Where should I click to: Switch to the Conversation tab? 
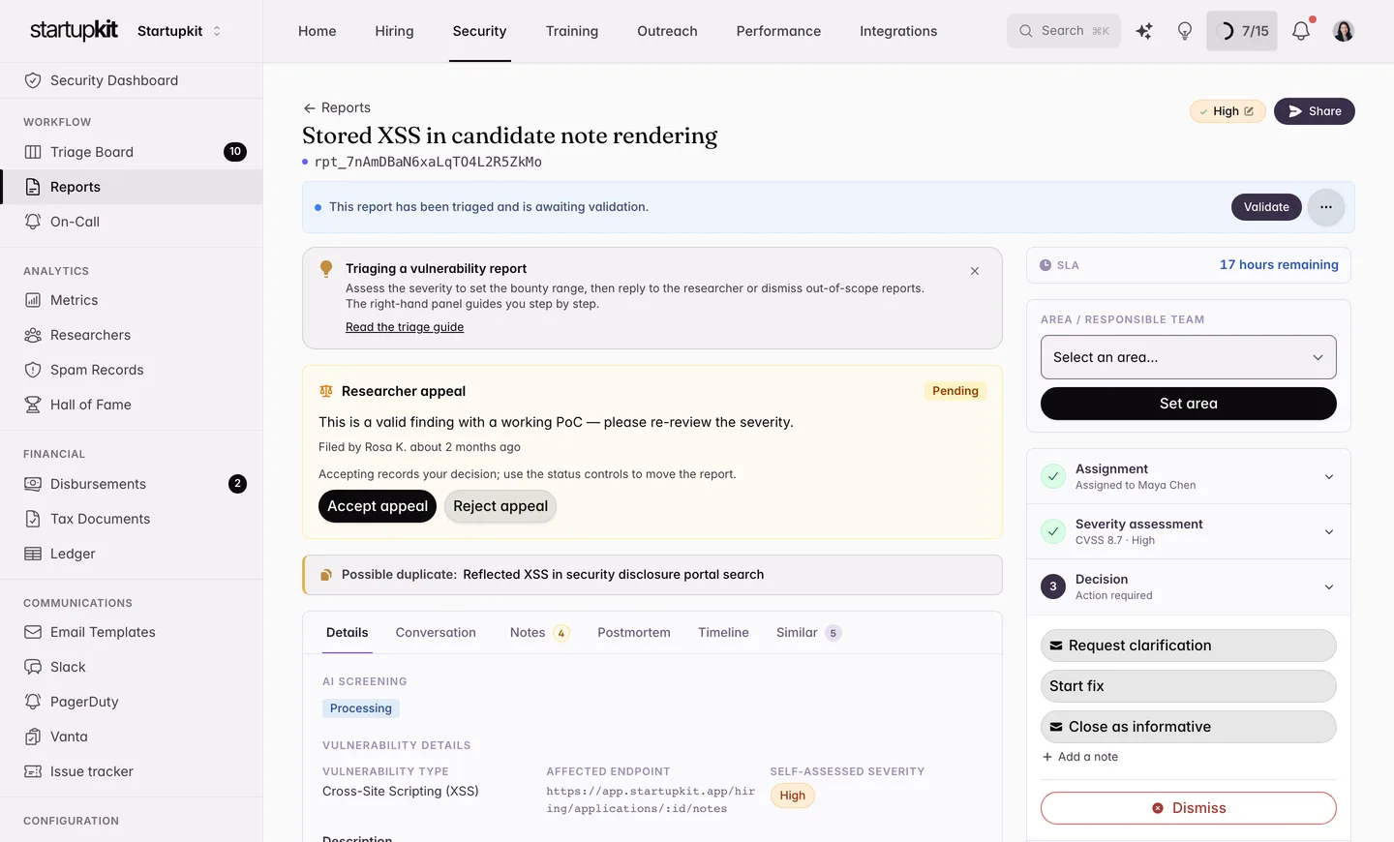436,633
